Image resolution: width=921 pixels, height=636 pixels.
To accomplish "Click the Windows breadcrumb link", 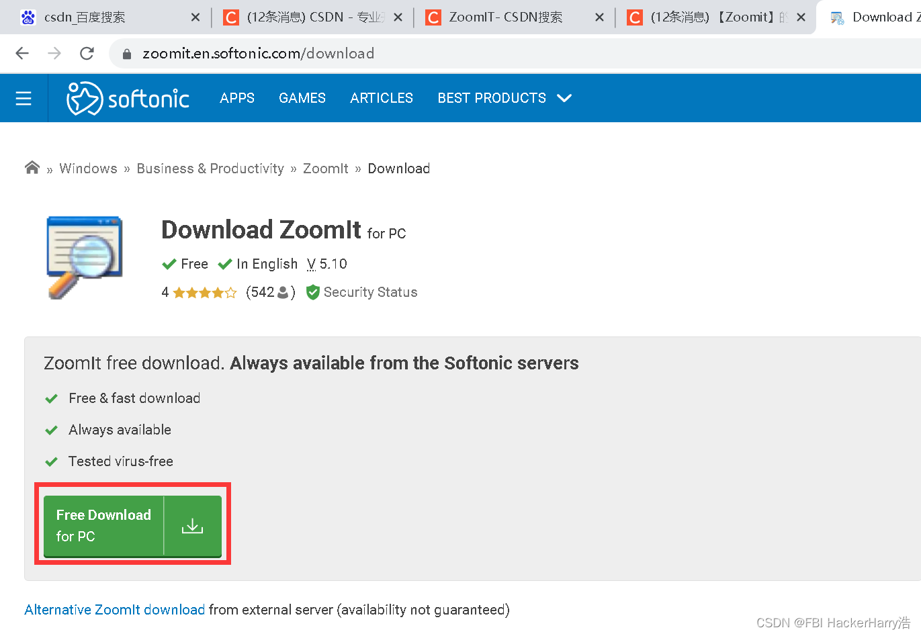I will 88,168.
